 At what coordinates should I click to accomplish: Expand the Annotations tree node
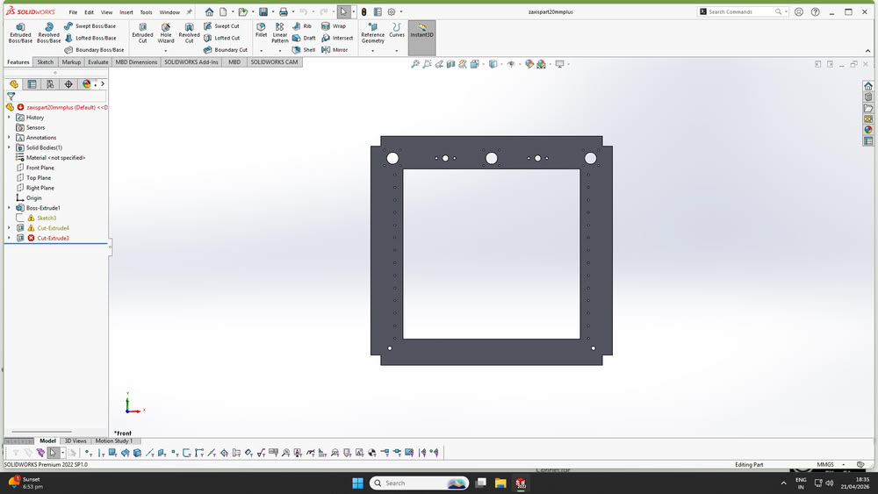point(9,138)
